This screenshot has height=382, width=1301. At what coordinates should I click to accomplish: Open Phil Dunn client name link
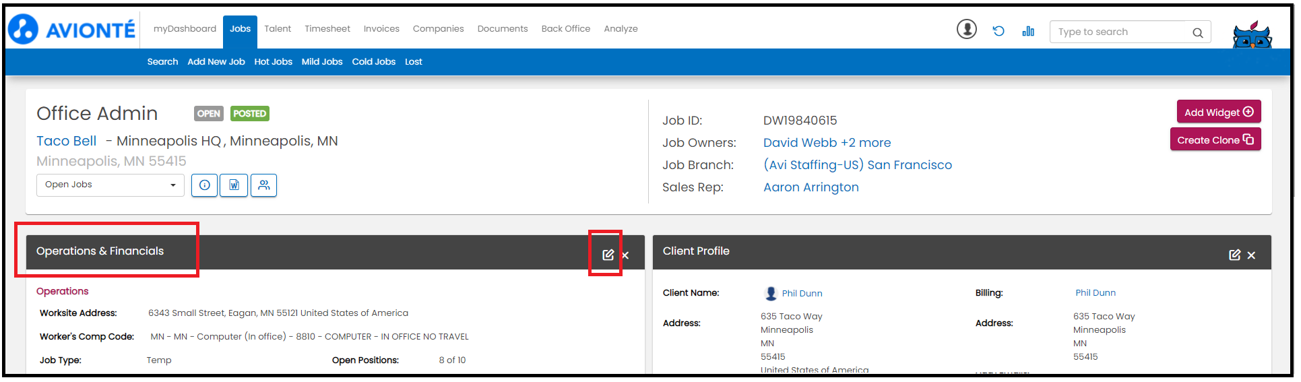802,294
